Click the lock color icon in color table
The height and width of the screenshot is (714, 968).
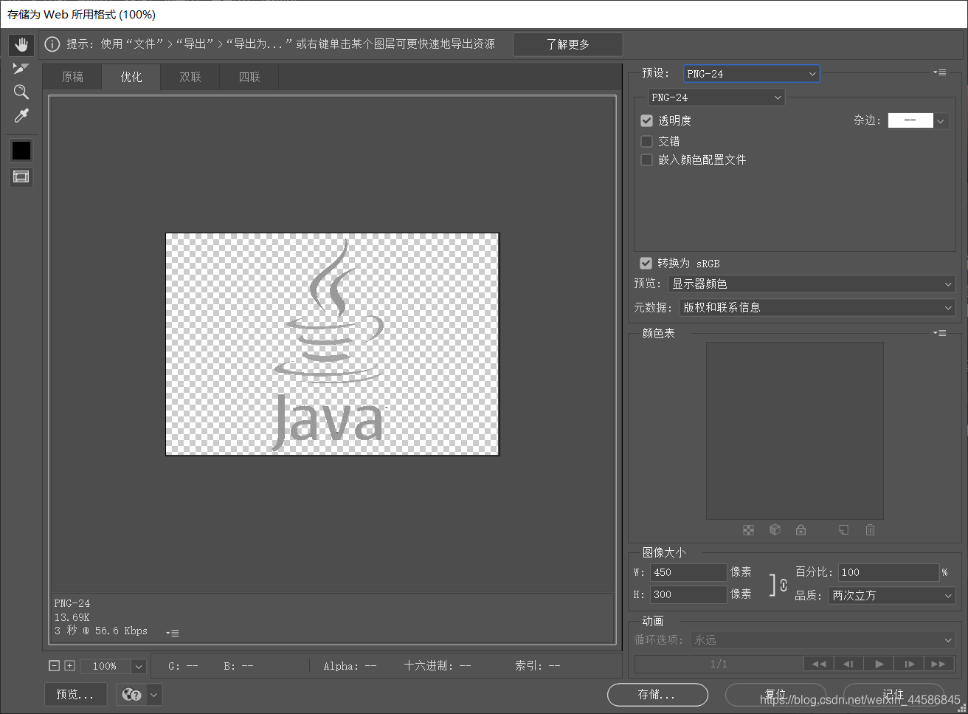point(801,530)
